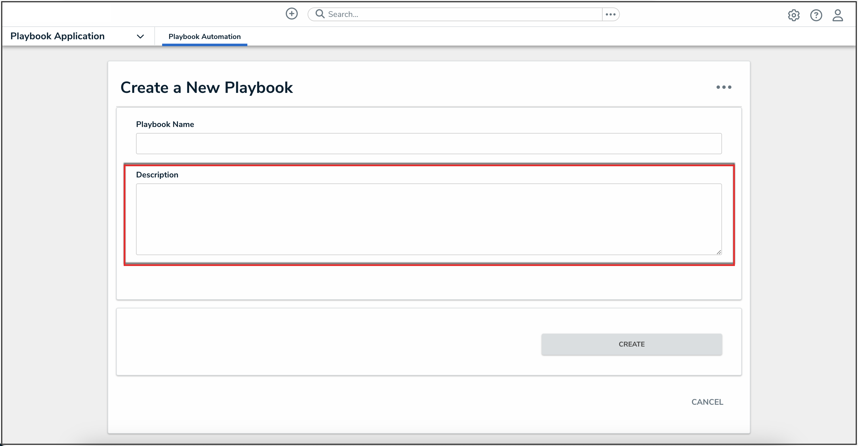Open the help question mark icon
This screenshot has width=858, height=446.
tap(816, 15)
